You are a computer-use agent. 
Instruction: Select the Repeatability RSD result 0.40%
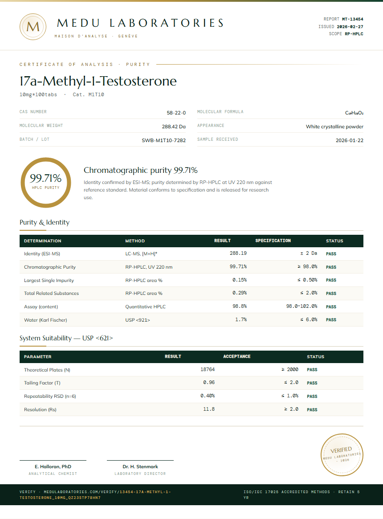pyautogui.click(x=207, y=396)
